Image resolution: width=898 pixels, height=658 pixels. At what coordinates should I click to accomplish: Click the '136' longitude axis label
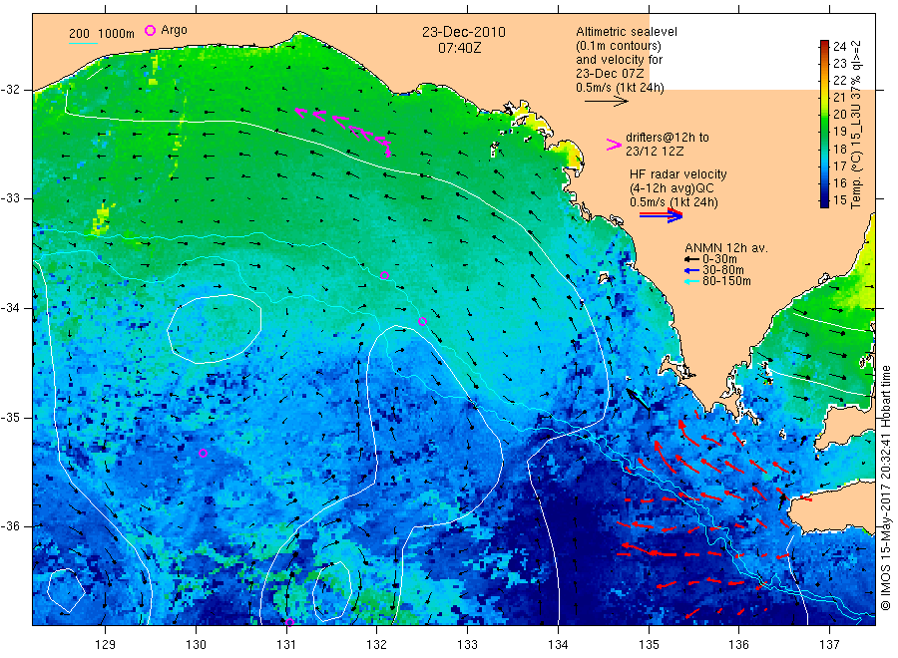[x=738, y=644]
